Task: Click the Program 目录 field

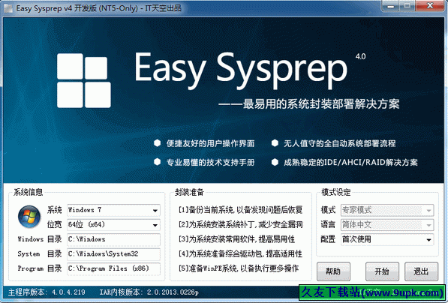Action: [x=113, y=268]
